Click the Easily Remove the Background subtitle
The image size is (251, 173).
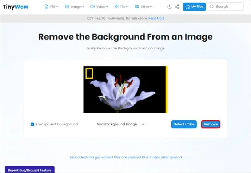pos(125,48)
